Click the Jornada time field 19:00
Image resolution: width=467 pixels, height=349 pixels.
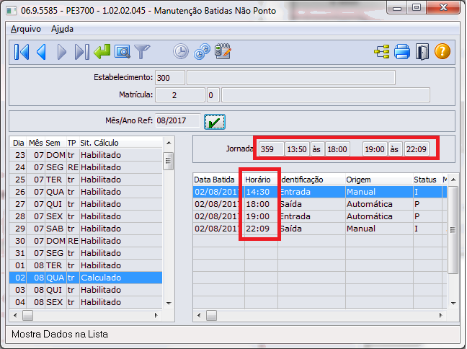[375, 149]
